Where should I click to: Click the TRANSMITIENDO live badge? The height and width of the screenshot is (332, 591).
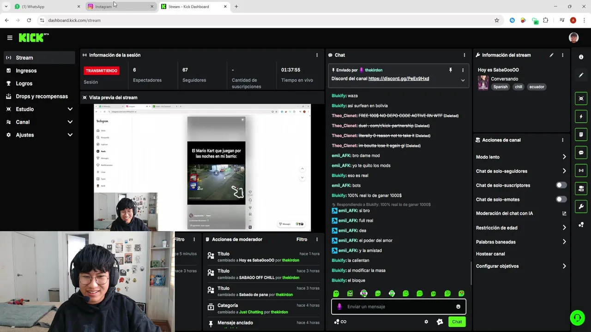(x=101, y=71)
